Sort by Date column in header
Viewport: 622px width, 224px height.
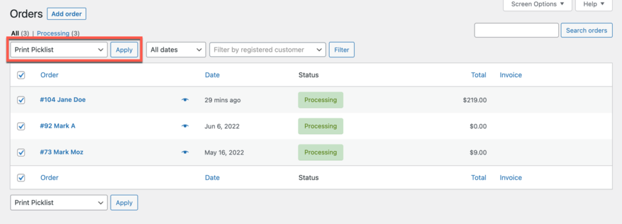tap(212, 75)
